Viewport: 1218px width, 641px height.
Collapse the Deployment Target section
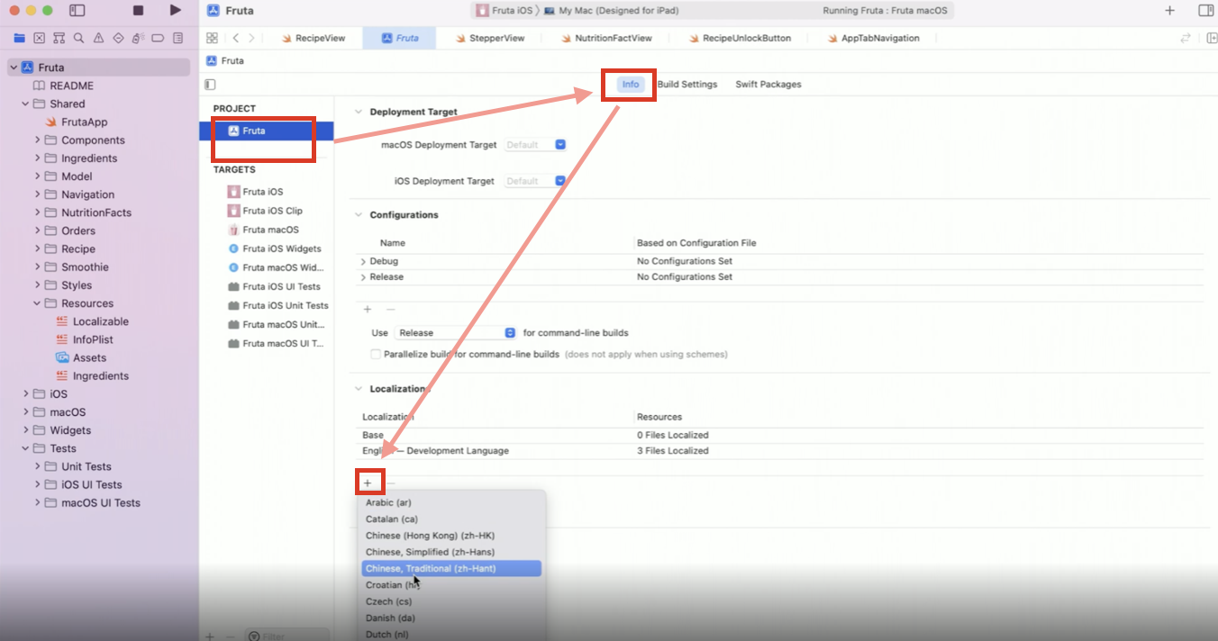[359, 113]
